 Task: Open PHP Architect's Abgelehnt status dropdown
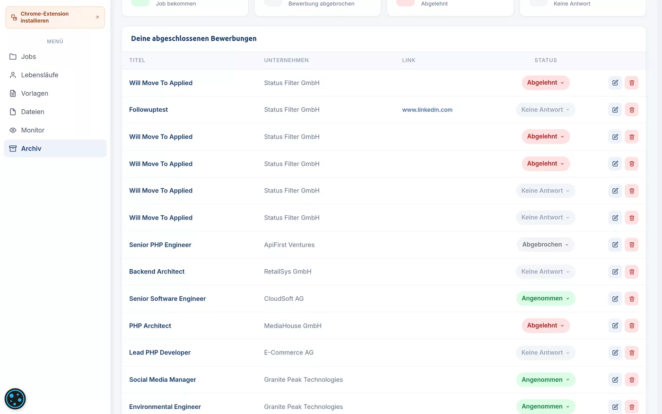coord(546,326)
